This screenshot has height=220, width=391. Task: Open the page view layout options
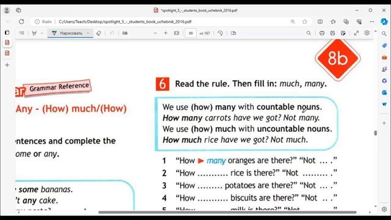click(233, 33)
